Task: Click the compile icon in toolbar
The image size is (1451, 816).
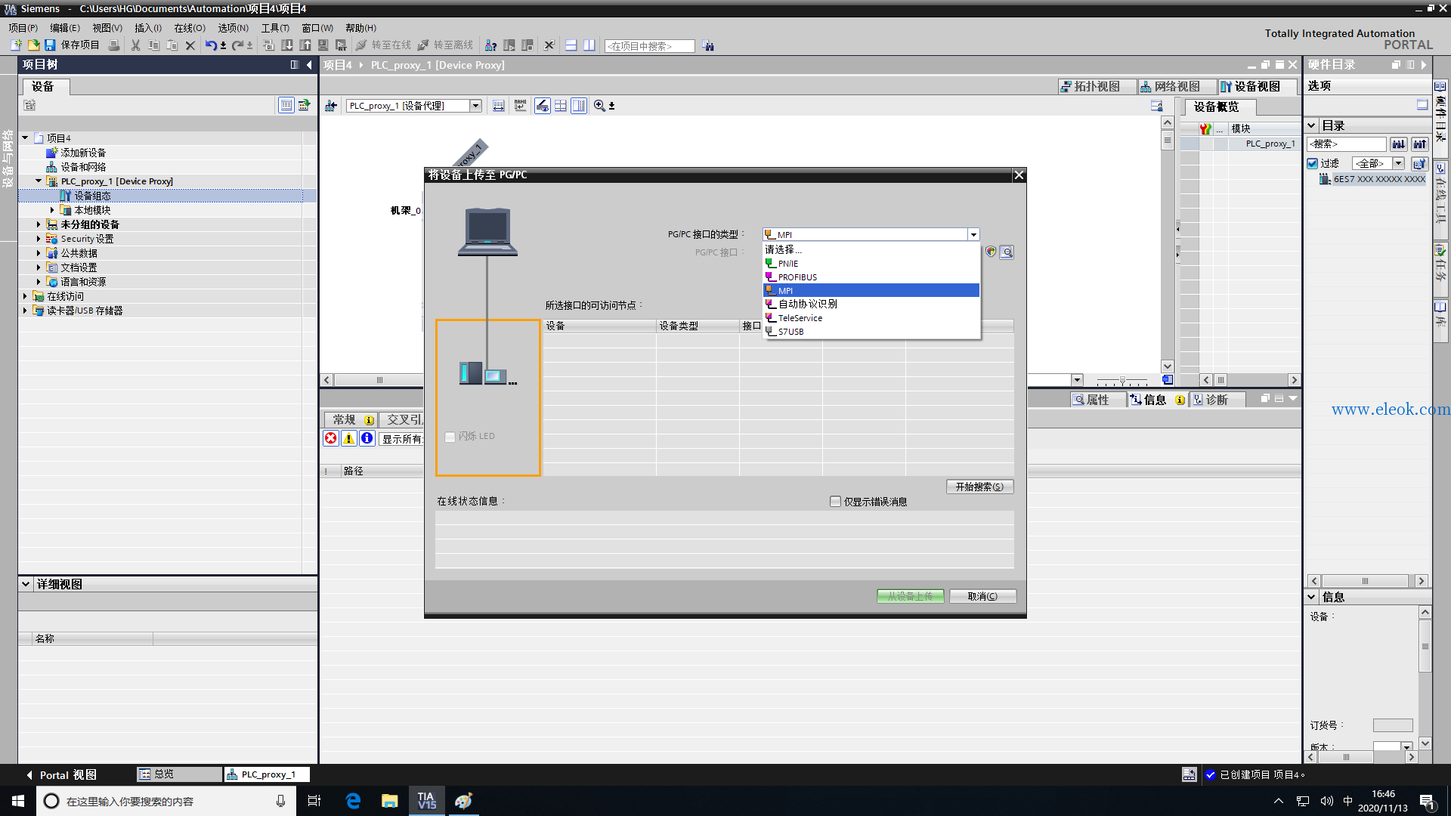Action: point(268,45)
